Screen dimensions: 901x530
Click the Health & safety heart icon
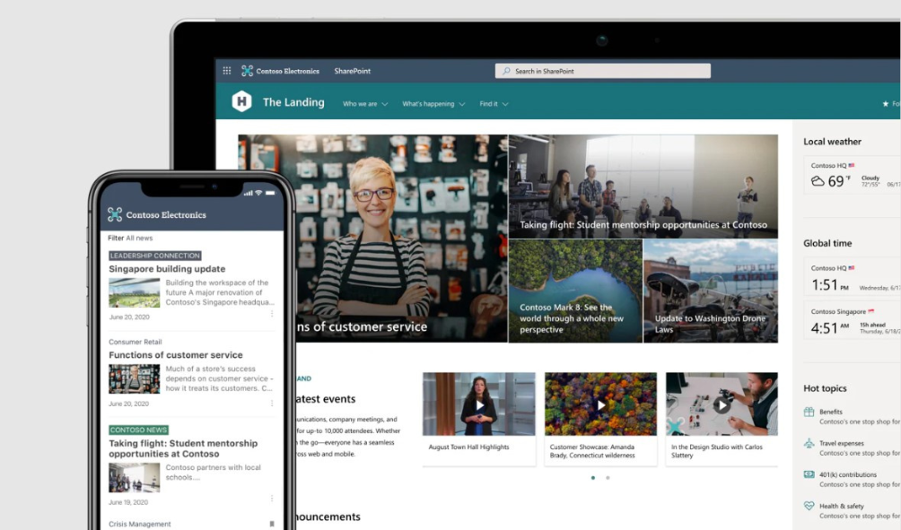(x=809, y=506)
